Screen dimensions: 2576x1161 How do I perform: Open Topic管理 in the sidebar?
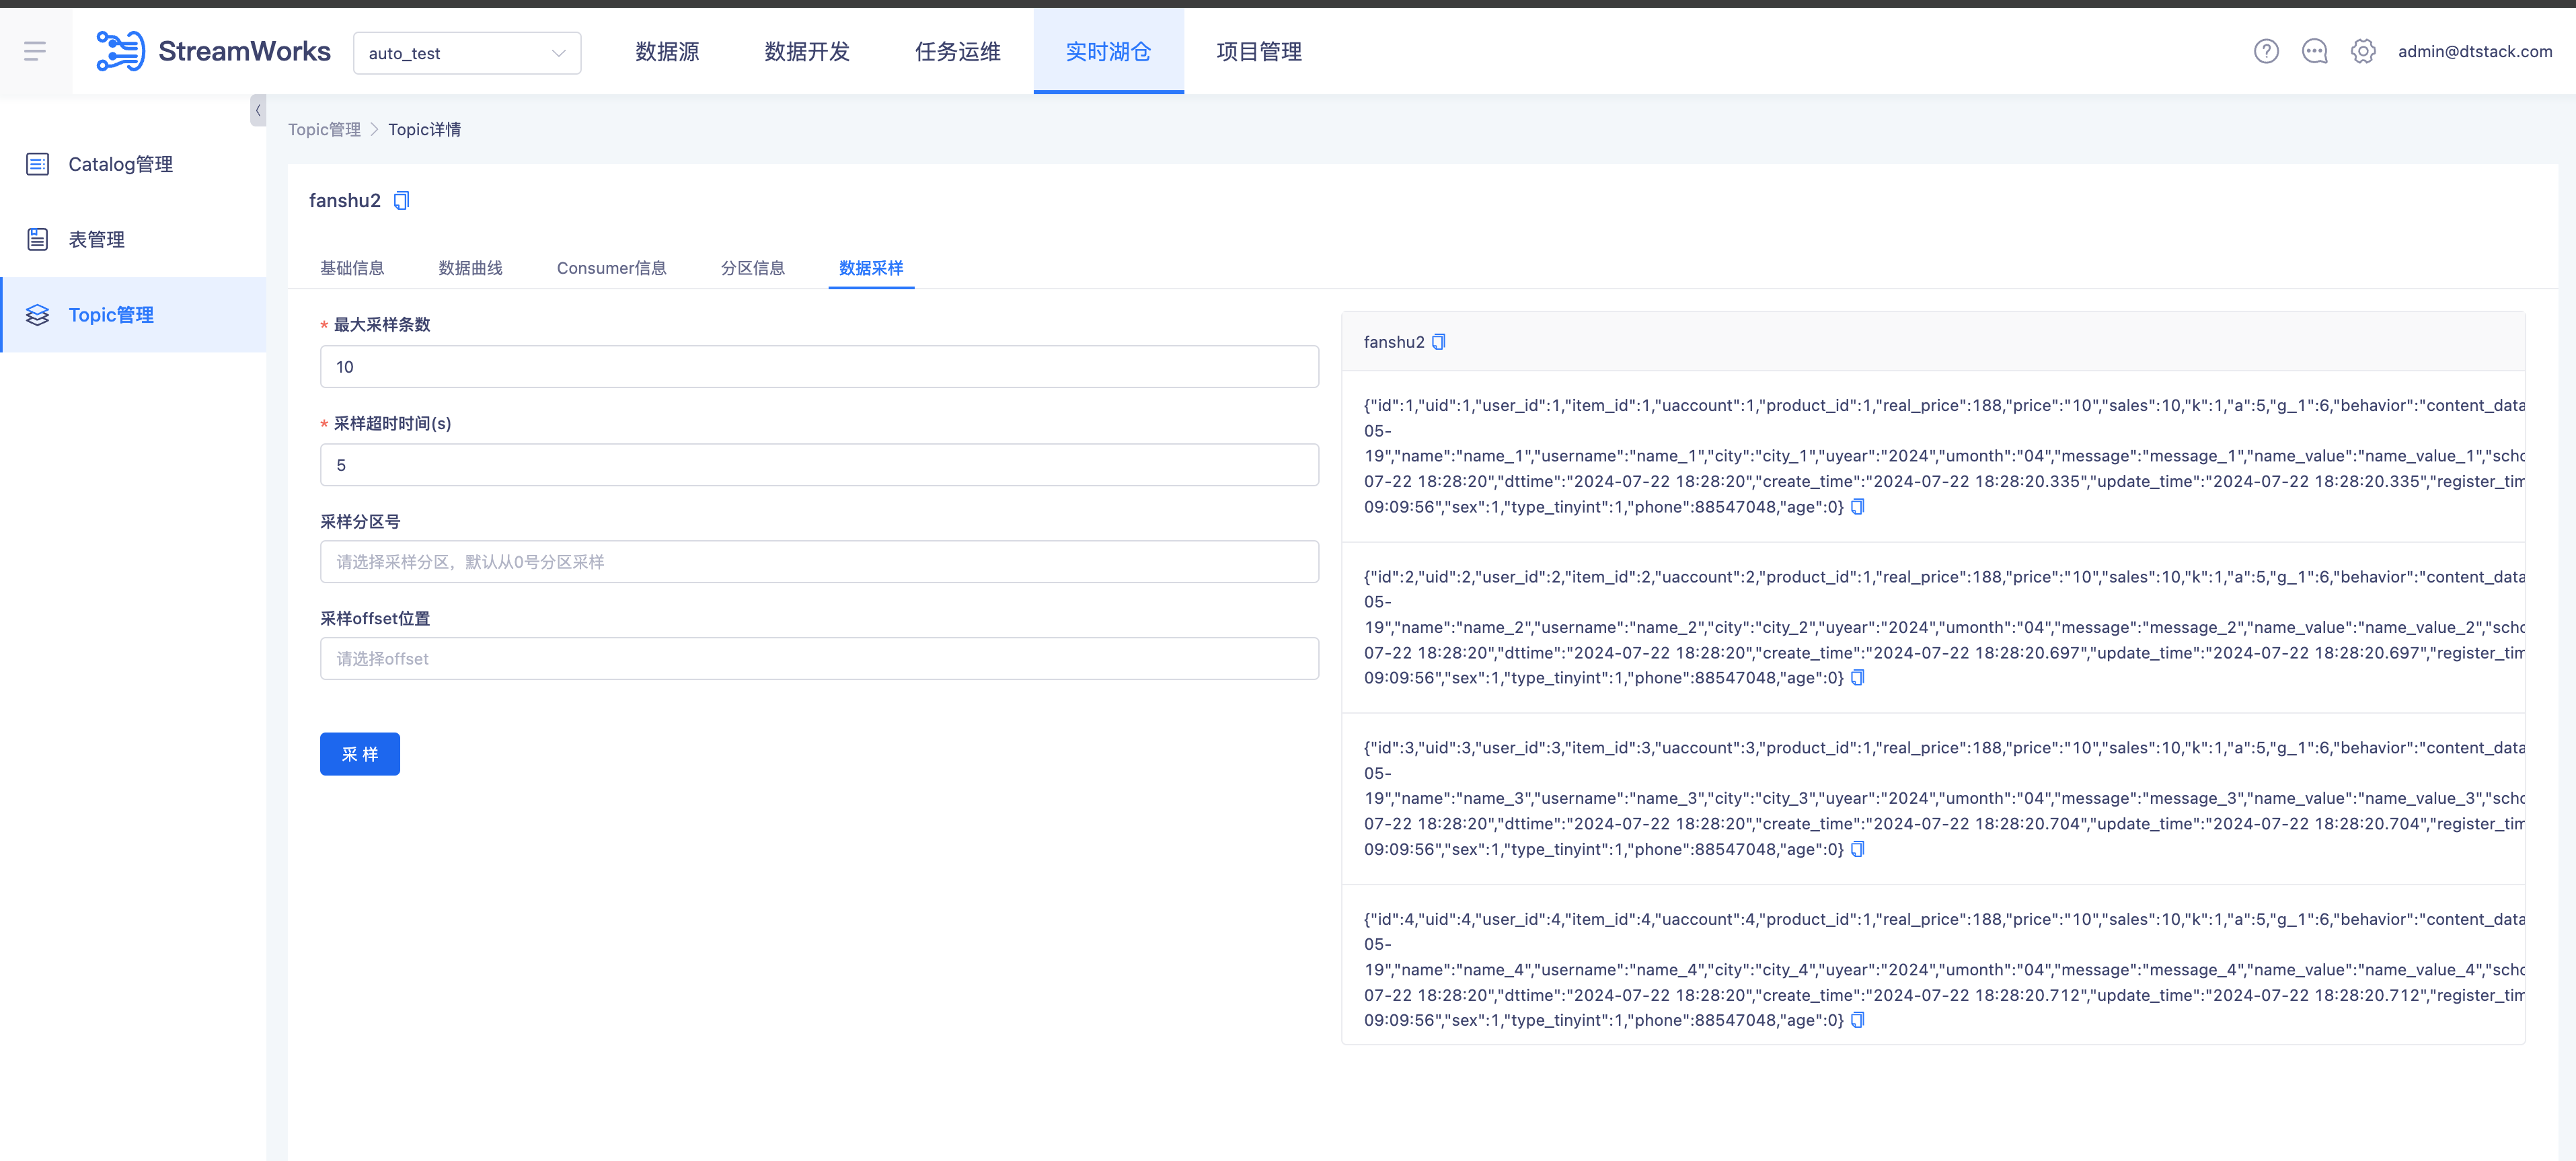click(134, 315)
